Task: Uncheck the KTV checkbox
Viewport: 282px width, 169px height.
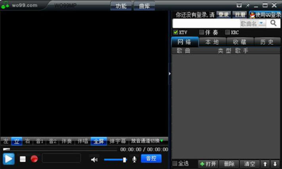Action: (x=176, y=32)
